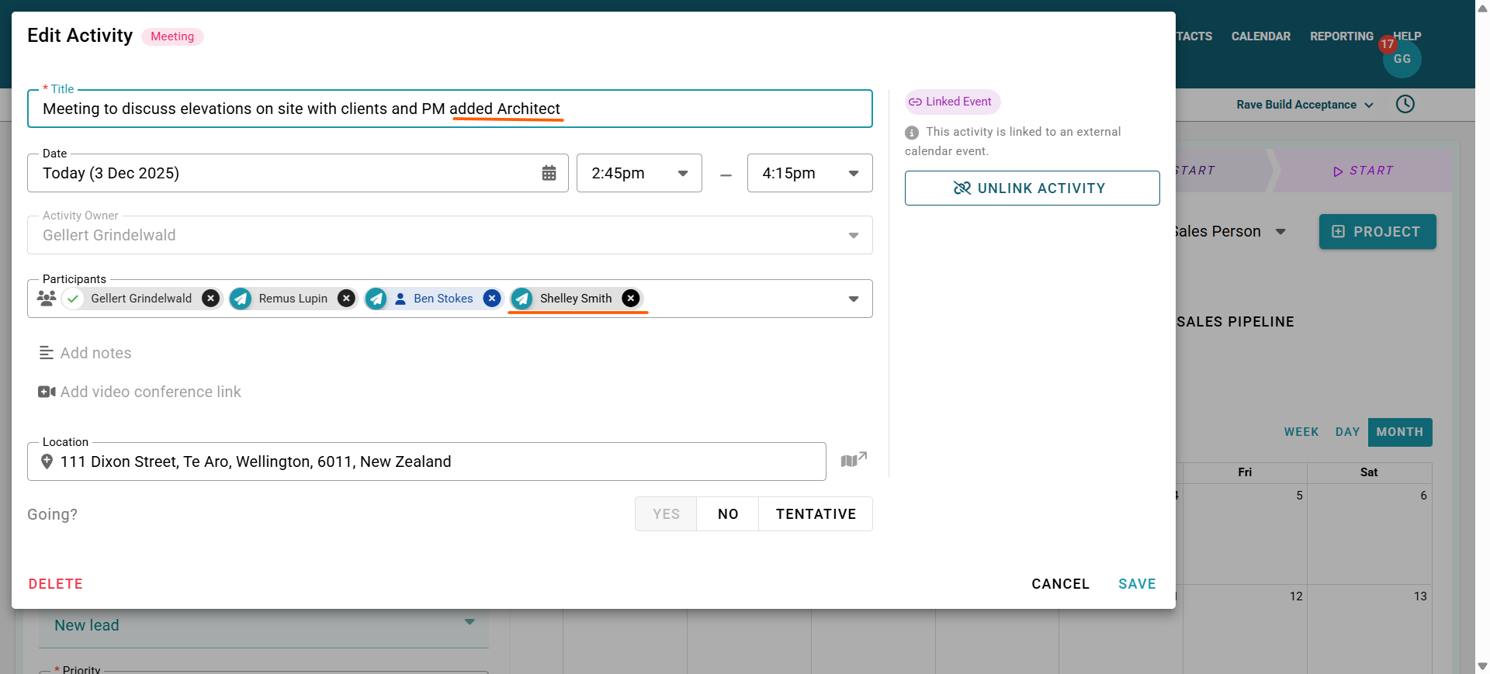The height and width of the screenshot is (674, 1490).
Task: Click the DELETE button
Action: (56, 584)
